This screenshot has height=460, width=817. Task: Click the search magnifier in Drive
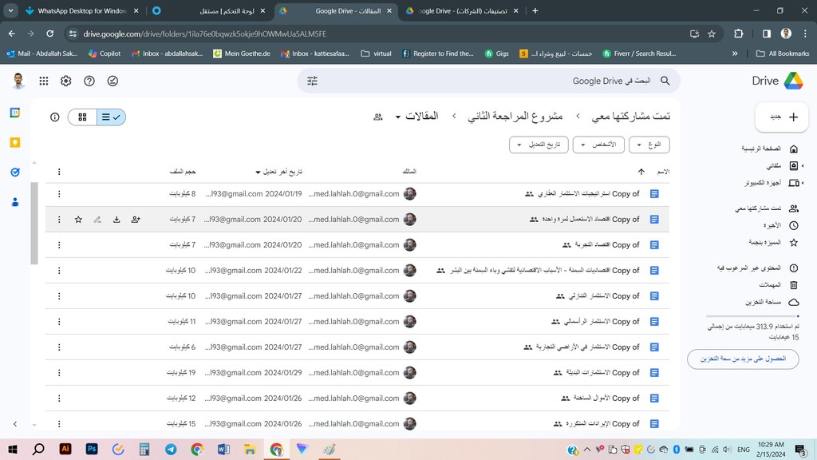coord(665,81)
